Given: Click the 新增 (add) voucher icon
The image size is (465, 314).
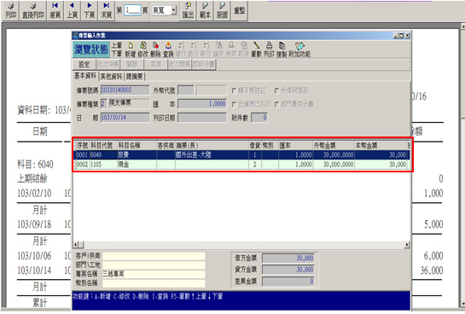Looking at the screenshot, I should point(131,49).
